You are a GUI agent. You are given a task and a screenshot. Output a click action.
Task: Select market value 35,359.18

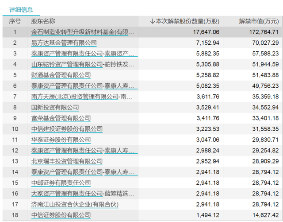point(265,97)
